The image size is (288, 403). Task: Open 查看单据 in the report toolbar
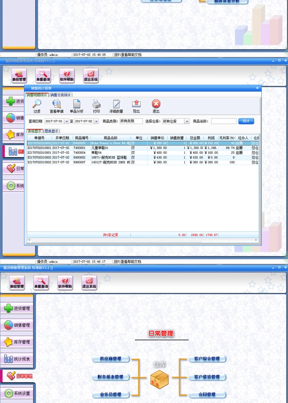pos(56,106)
